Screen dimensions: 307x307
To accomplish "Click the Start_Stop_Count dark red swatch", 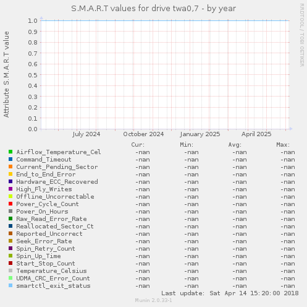I will [x=11, y=263].
